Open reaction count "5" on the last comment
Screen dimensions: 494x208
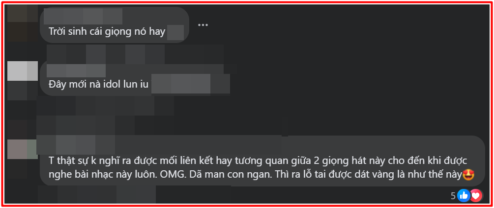(453, 196)
